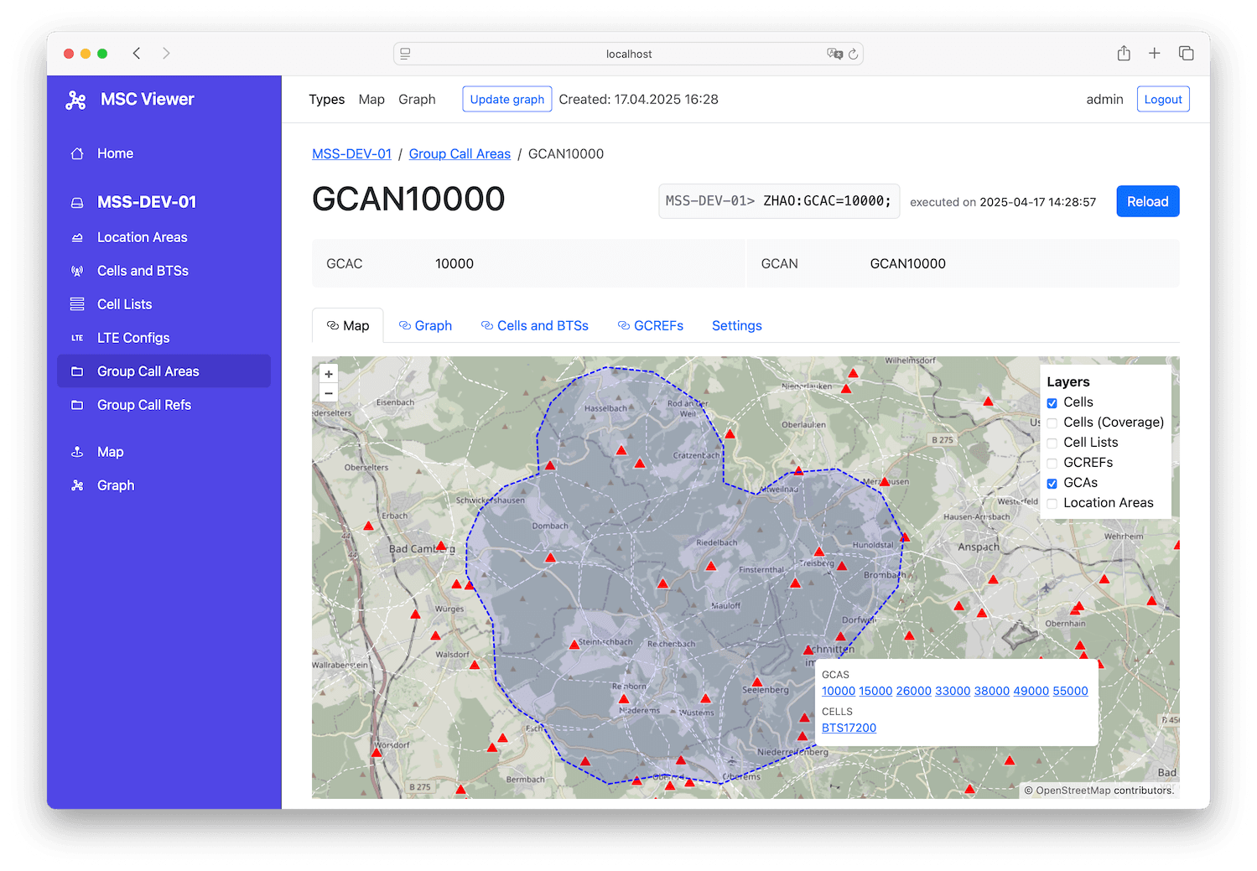Switch to the Cells and BTSs tab

pyautogui.click(x=535, y=325)
